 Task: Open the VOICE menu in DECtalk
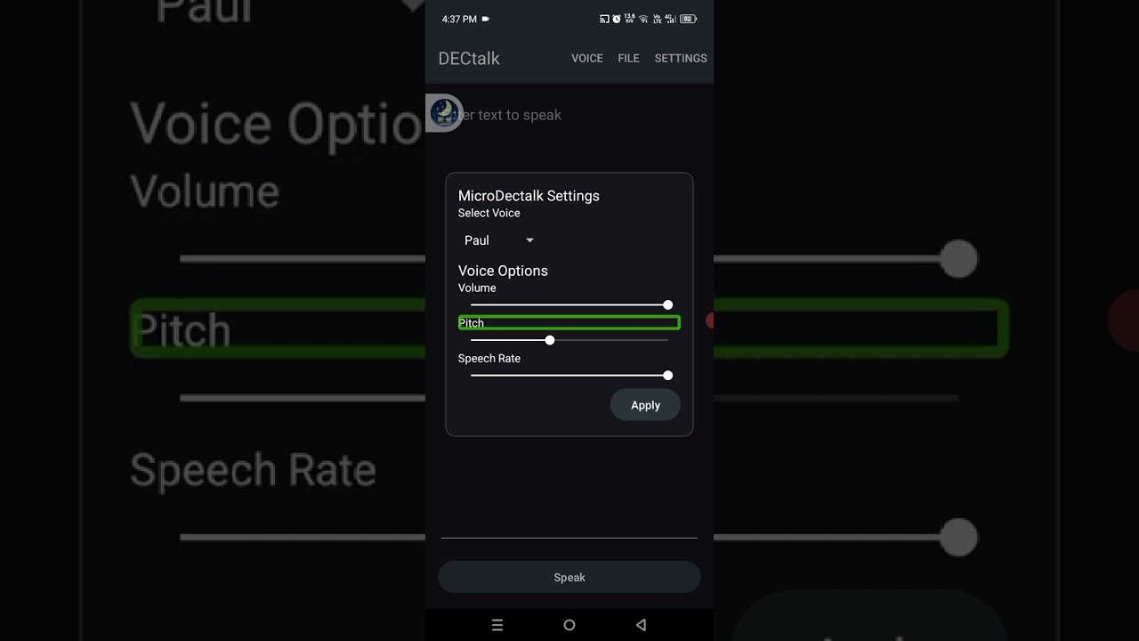coord(587,58)
